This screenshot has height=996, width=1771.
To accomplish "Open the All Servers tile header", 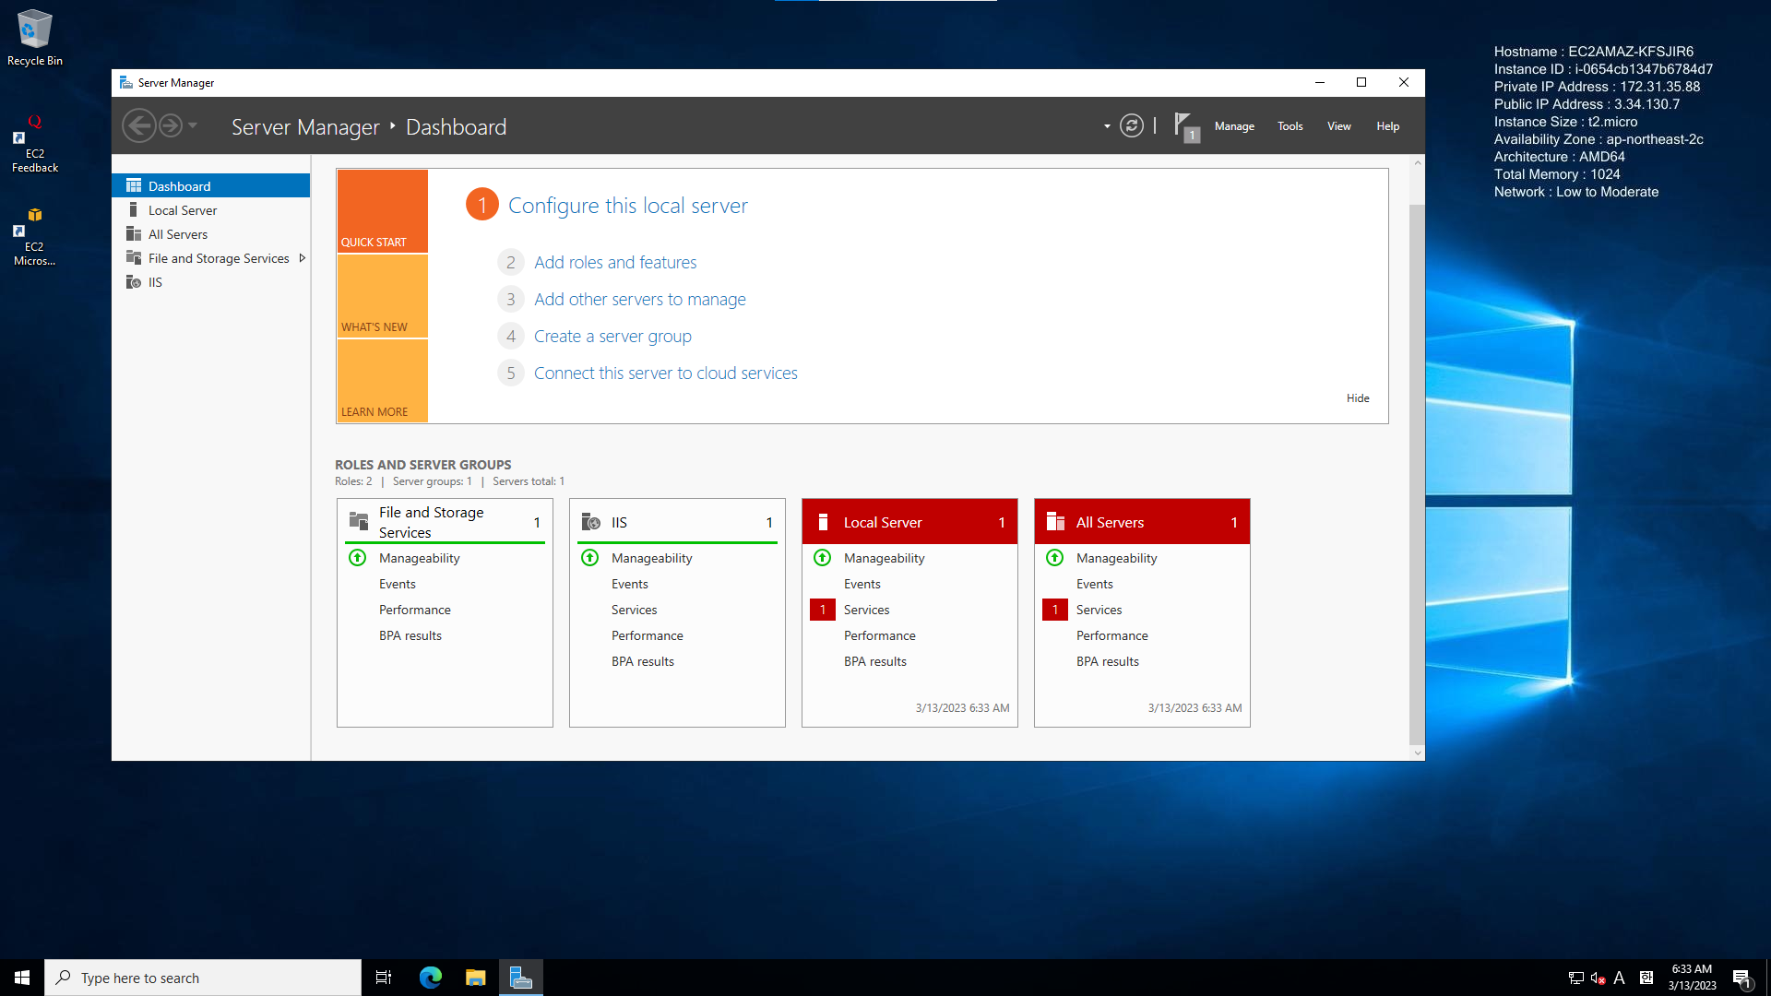I will tap(1142, 522).
